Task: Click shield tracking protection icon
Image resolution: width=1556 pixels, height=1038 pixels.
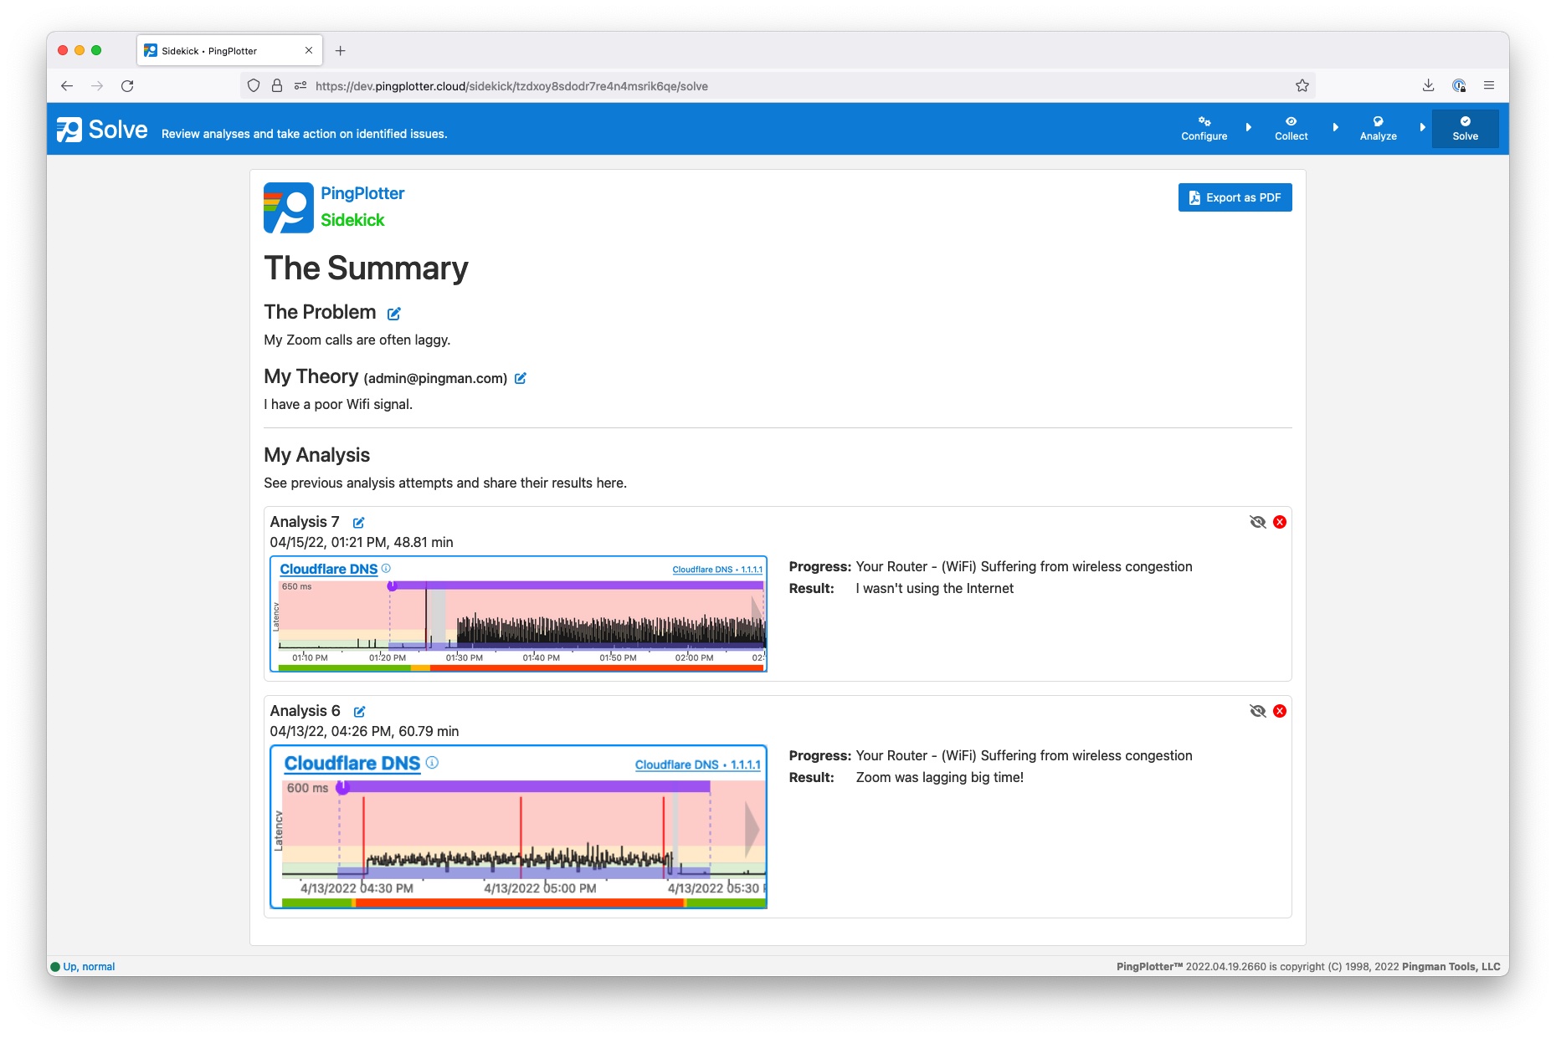Action: (x=254, y=85)
